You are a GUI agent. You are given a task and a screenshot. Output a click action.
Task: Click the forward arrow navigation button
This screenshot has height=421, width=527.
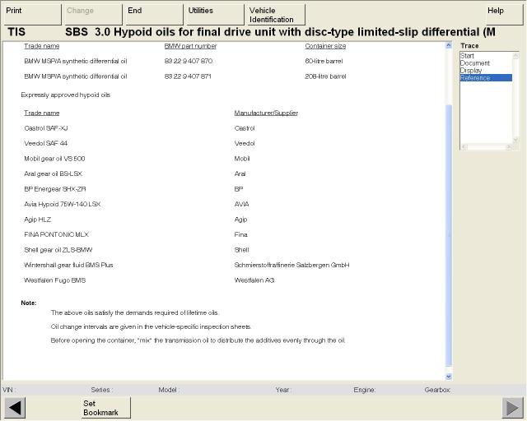coord(512,408)
